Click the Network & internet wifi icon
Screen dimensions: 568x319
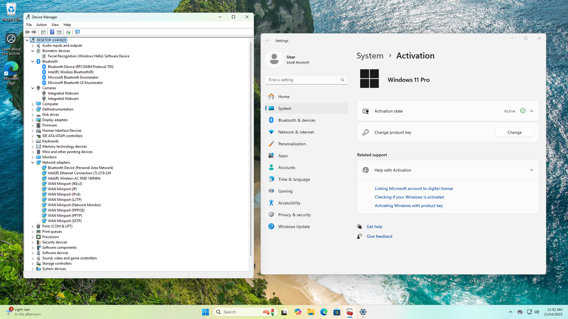pos(271,132)
